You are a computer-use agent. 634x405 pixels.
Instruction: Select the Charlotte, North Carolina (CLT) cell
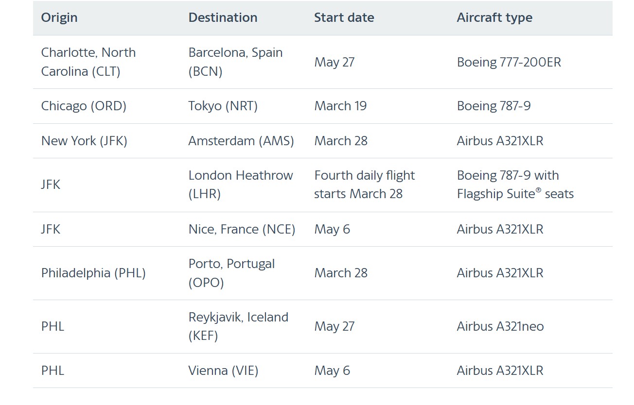(88, 62)
